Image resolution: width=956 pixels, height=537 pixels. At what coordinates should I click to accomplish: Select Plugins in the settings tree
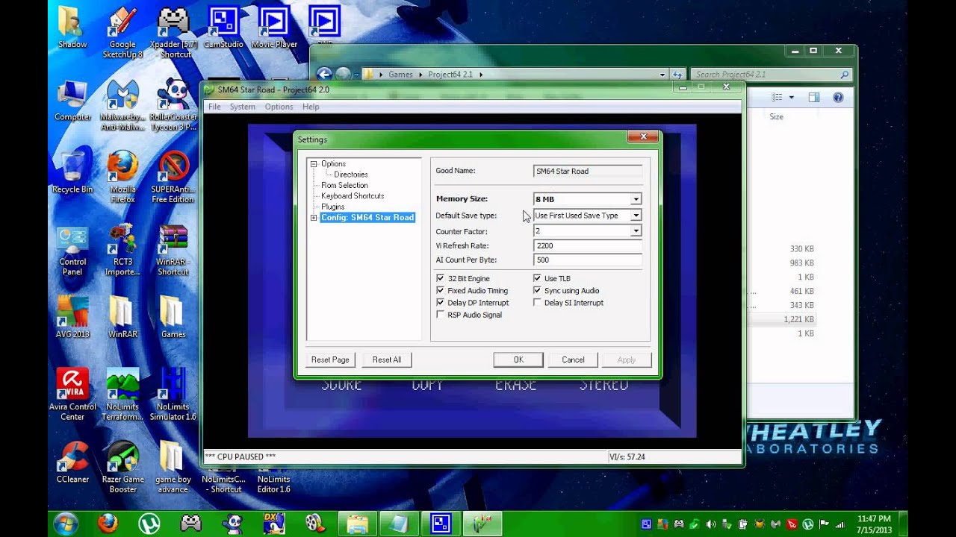point(333,207)
